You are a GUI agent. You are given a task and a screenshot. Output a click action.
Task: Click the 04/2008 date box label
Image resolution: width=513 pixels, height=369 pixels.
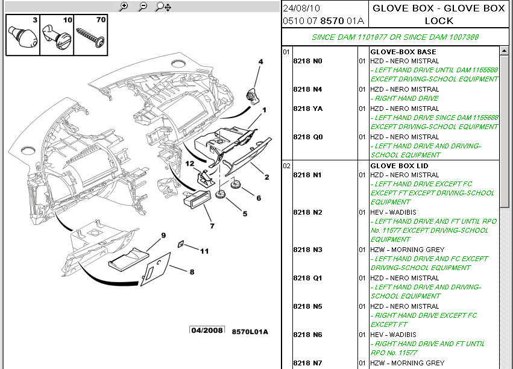207,330
